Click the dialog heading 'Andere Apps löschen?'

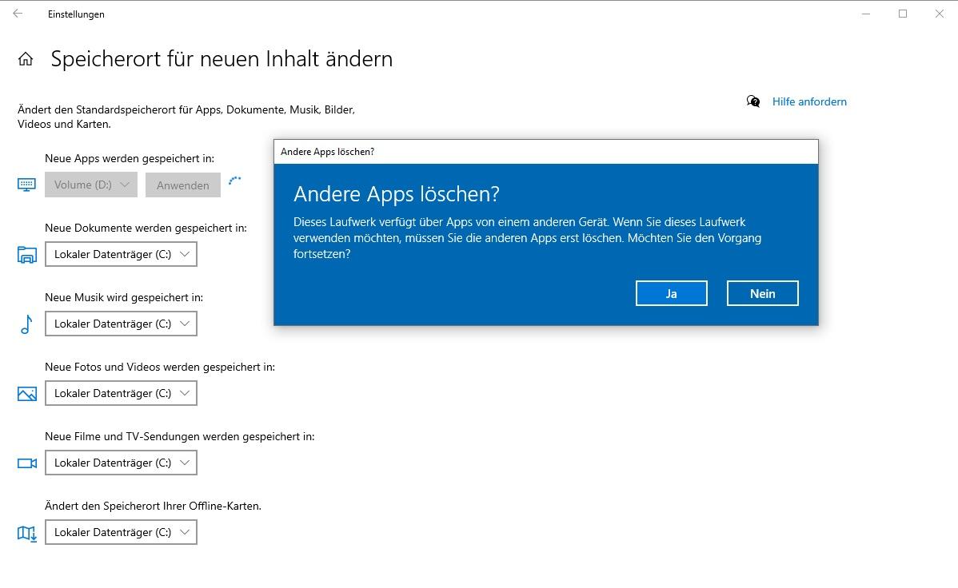tap(397, 193)
